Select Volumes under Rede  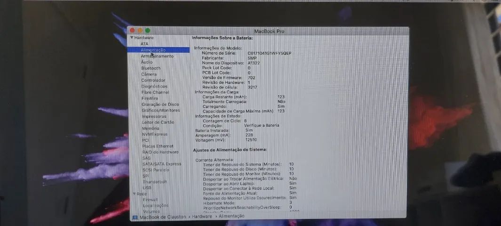click(151, 211)
